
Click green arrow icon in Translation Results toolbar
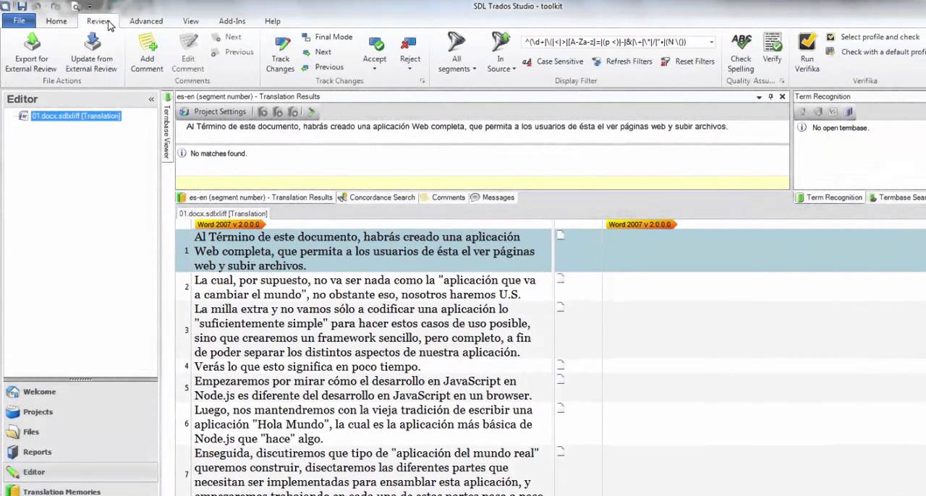(311, 112)
